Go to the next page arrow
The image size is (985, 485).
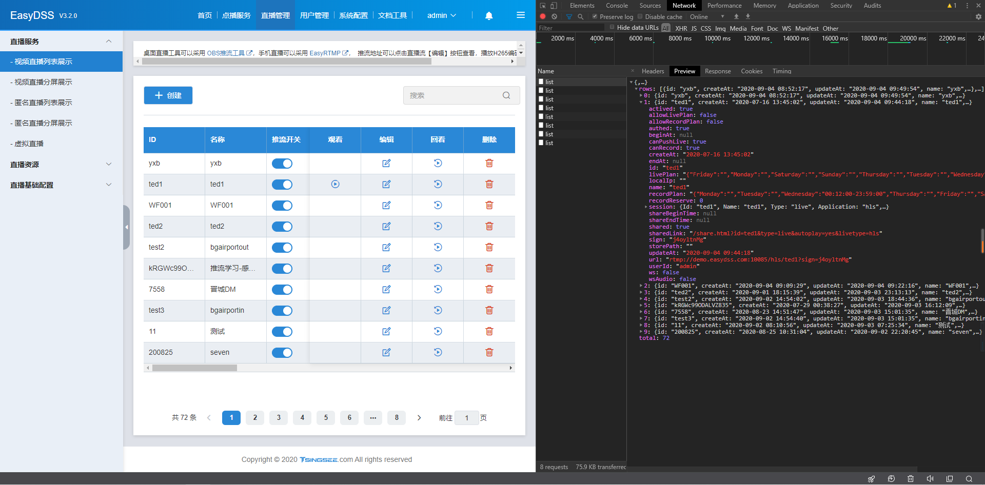point(419,418)
